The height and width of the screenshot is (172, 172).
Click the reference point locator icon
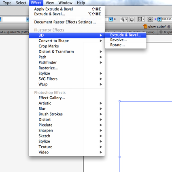150,19
